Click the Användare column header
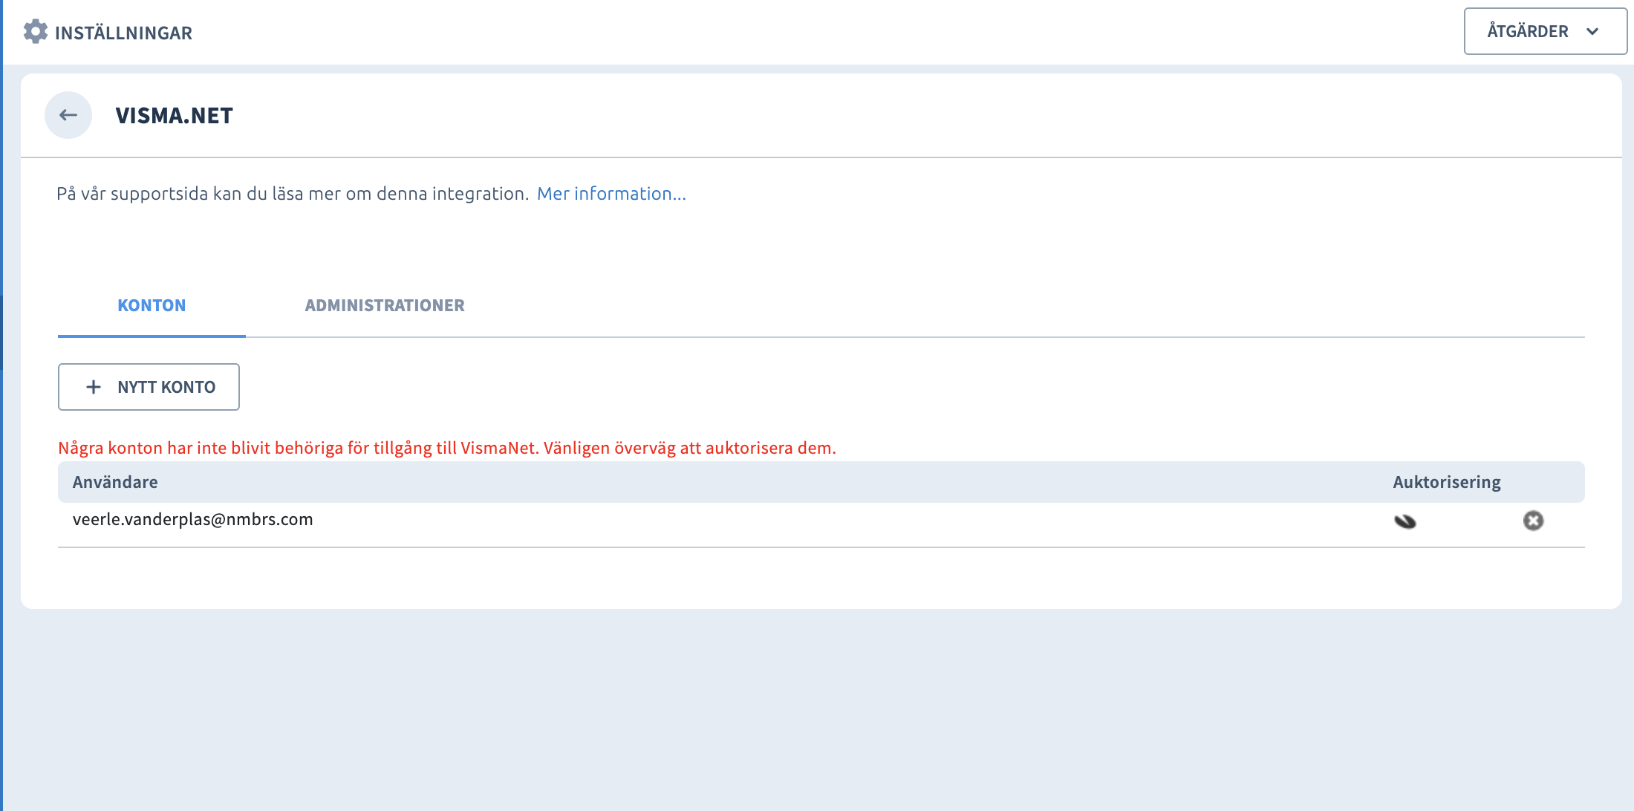 (115, 482)
